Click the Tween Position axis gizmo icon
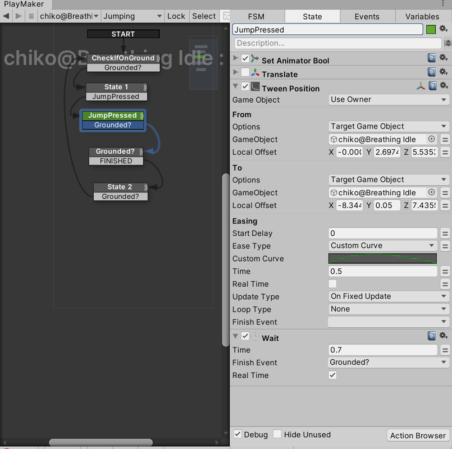This screenshot has height=449, width=452. [421, 86]
